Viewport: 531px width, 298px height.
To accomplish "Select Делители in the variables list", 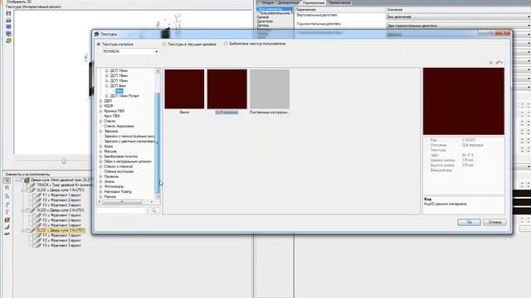I will (265, 21).
